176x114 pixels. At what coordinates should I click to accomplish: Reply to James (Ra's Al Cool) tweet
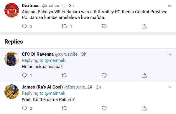click(24, 108)
